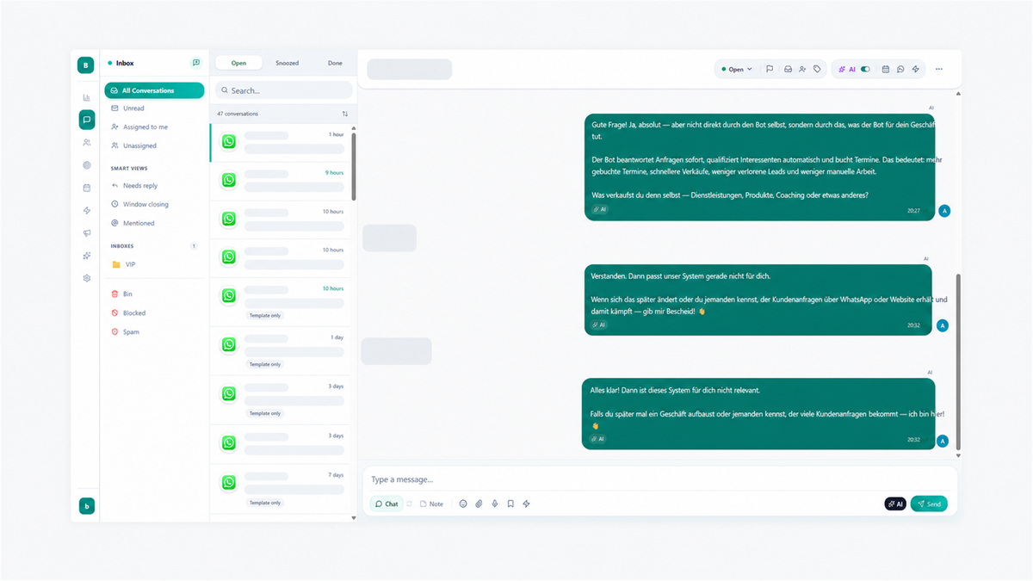Click the tag label icon in conversation header
1033x581 pixels.
point(817,69)
